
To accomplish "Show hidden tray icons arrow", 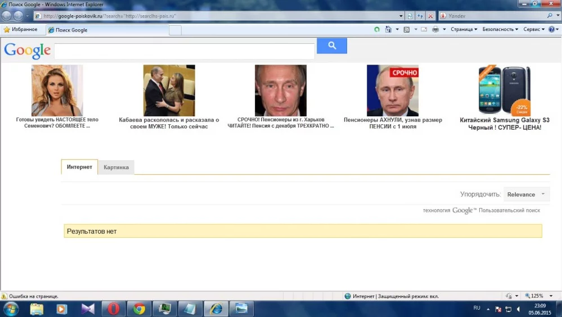I will pyautogui.click(x=488, y=309).
